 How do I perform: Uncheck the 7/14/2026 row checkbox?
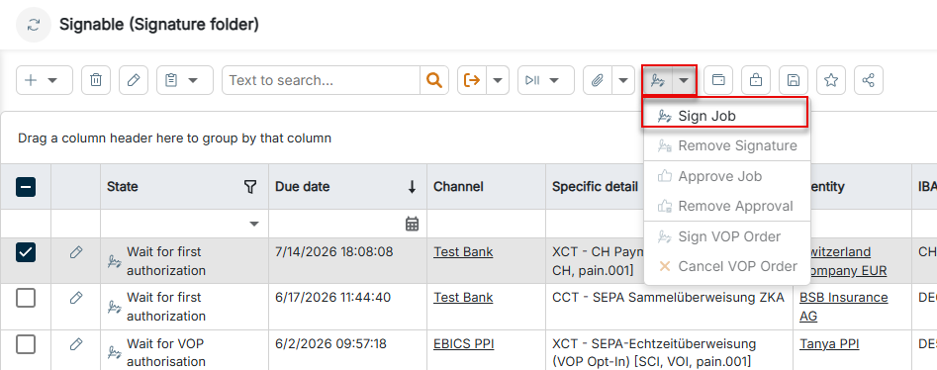[25, 252]
